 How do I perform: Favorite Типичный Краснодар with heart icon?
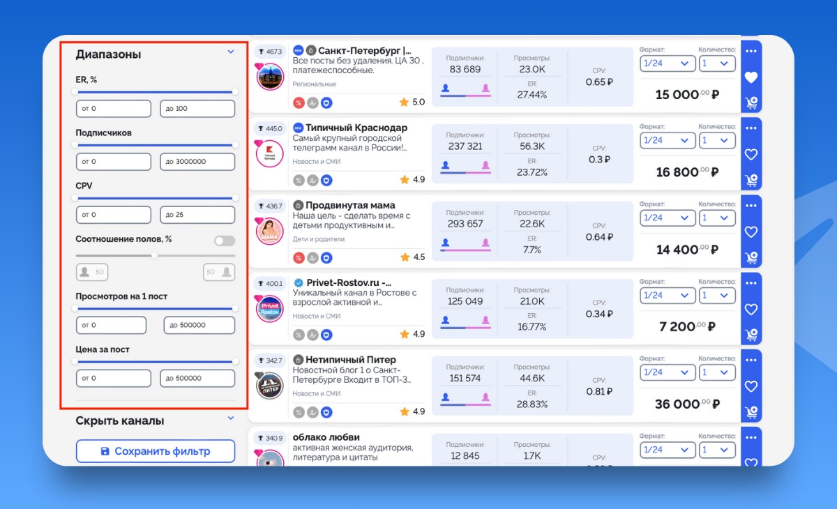[x=751, y=155]
